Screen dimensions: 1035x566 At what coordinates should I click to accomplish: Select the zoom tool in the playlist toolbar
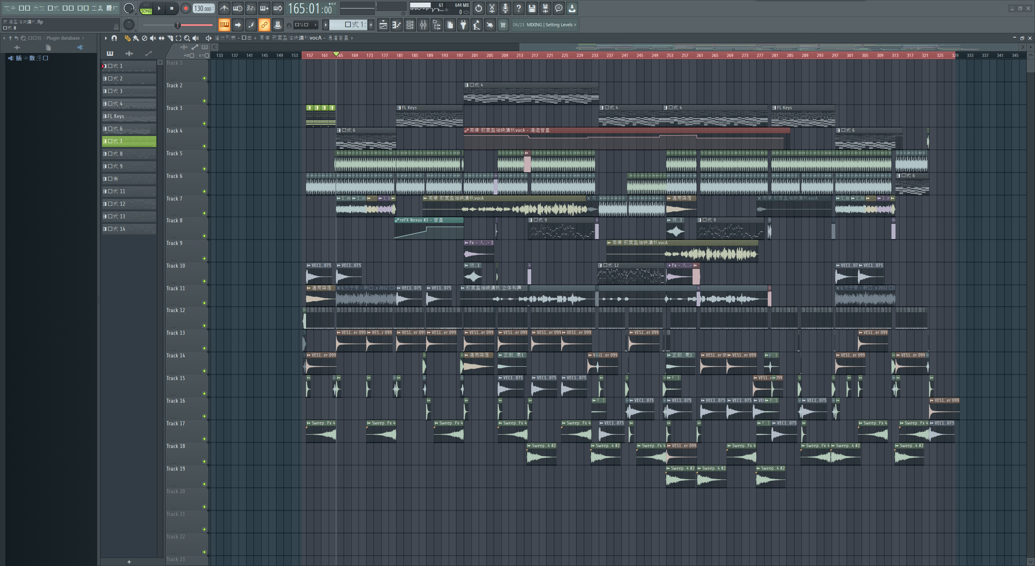187,38
